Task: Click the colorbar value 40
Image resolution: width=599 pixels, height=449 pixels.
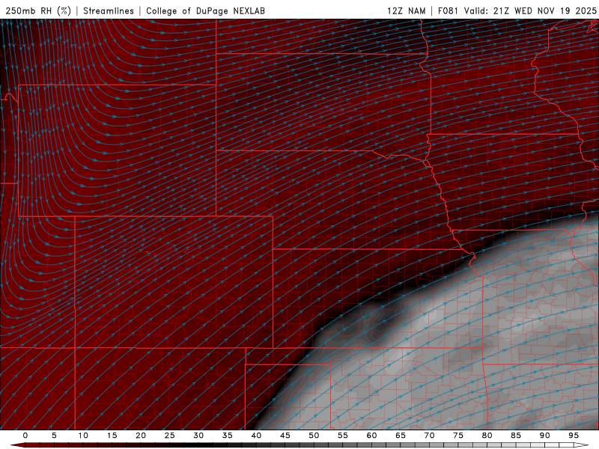Action: (256, 436)
